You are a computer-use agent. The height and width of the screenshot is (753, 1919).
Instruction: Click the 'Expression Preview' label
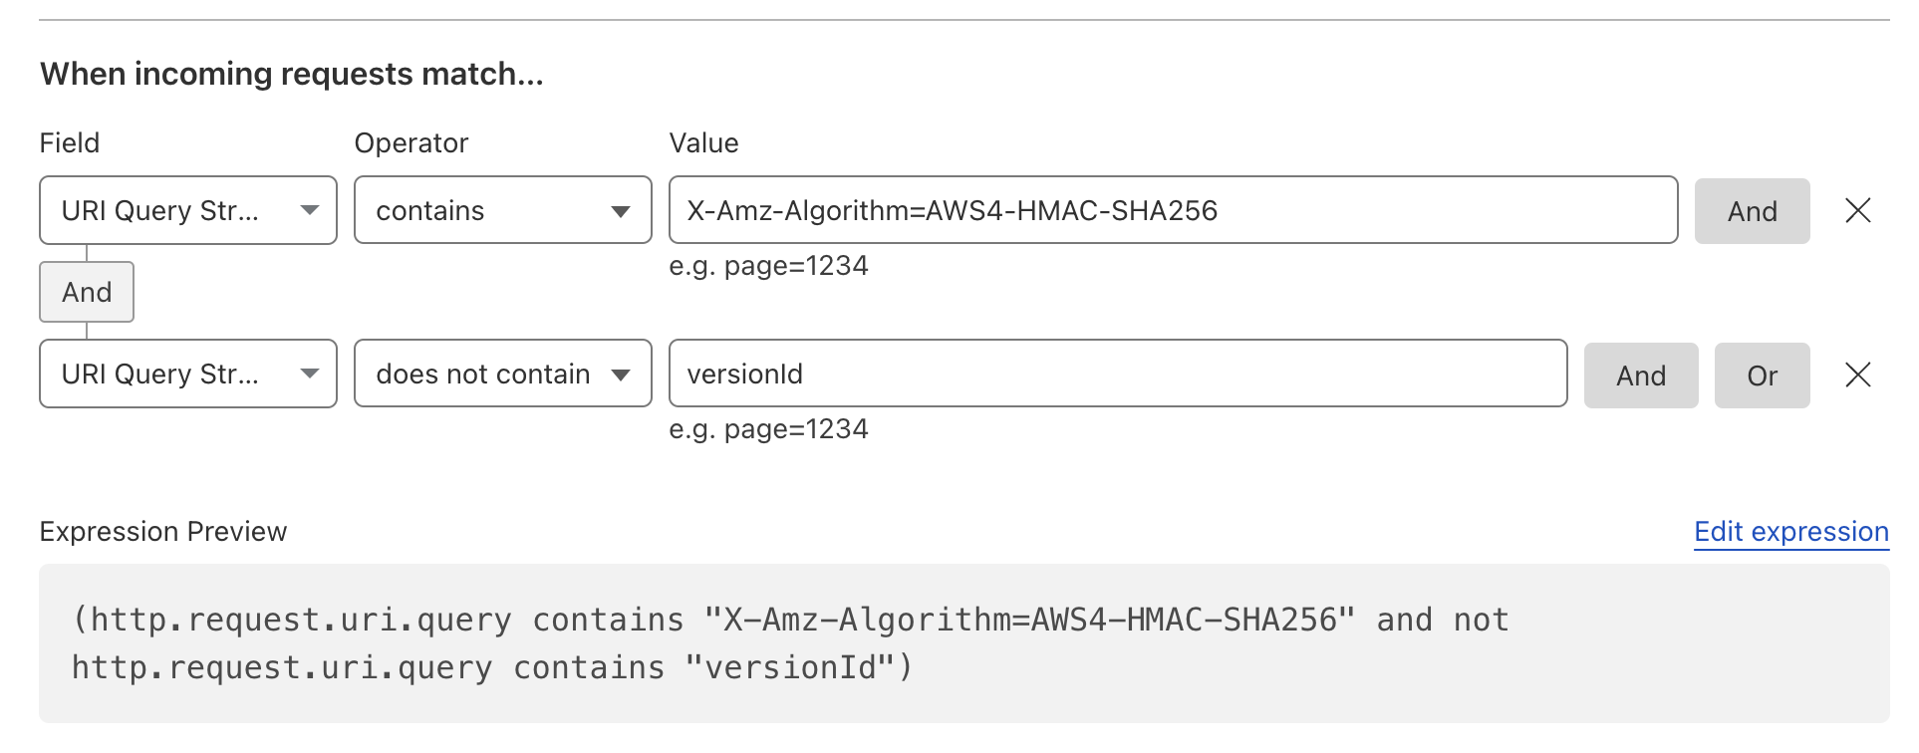[x=163, y=532]
